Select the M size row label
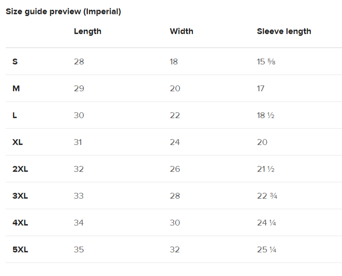The height and width of the screenshot is (276, 342). coord(16,88)
